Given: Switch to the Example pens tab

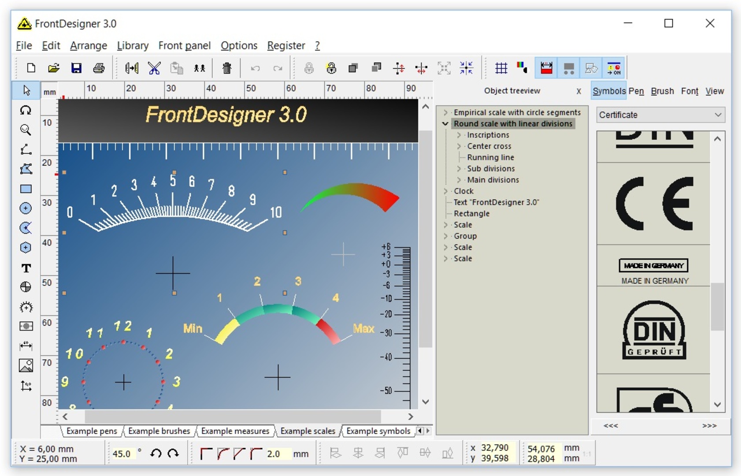Looking at the screenshot, I should point(92,431).
